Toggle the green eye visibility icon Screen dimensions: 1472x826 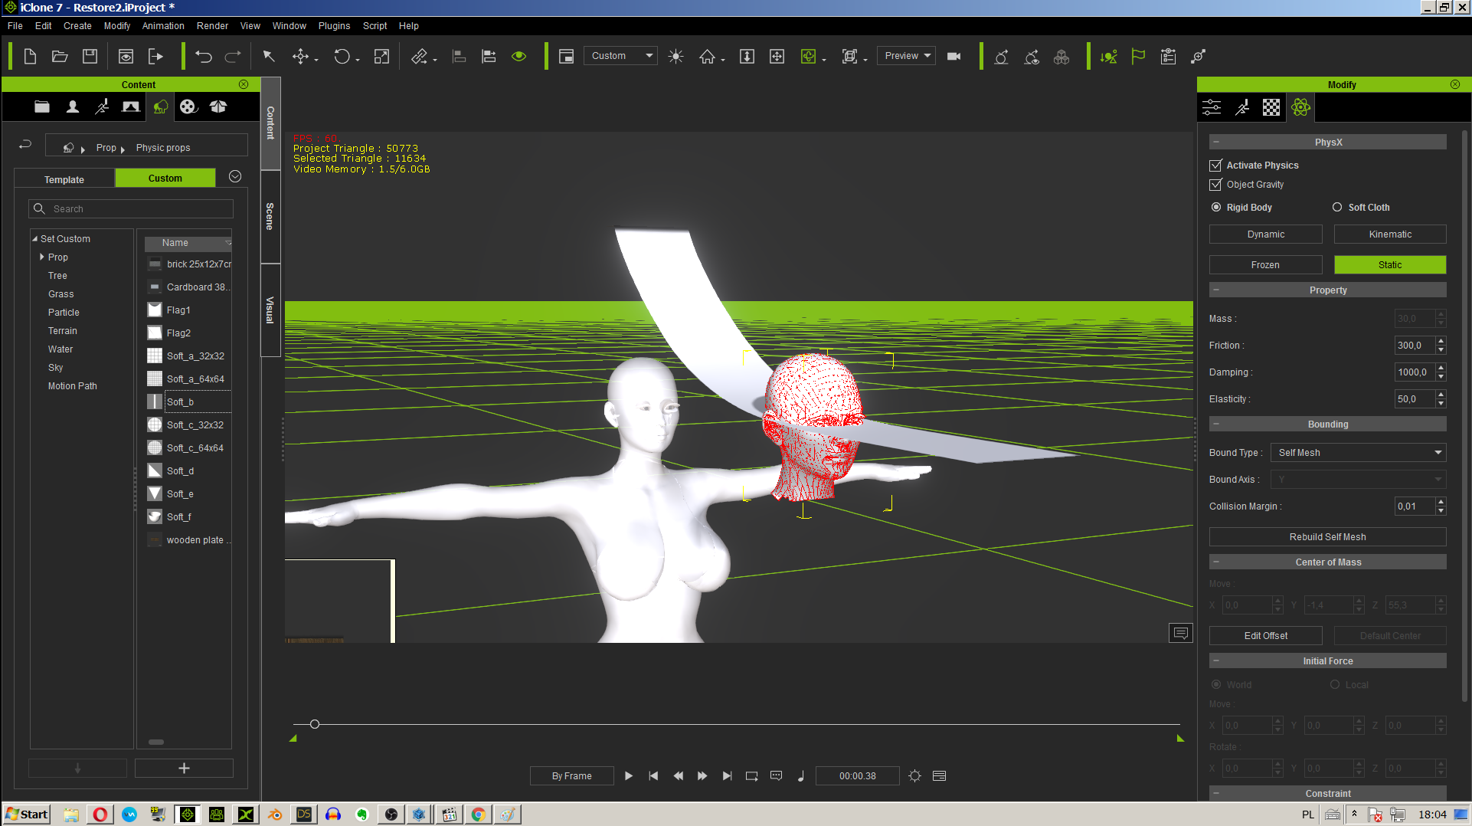coord(518,56)
